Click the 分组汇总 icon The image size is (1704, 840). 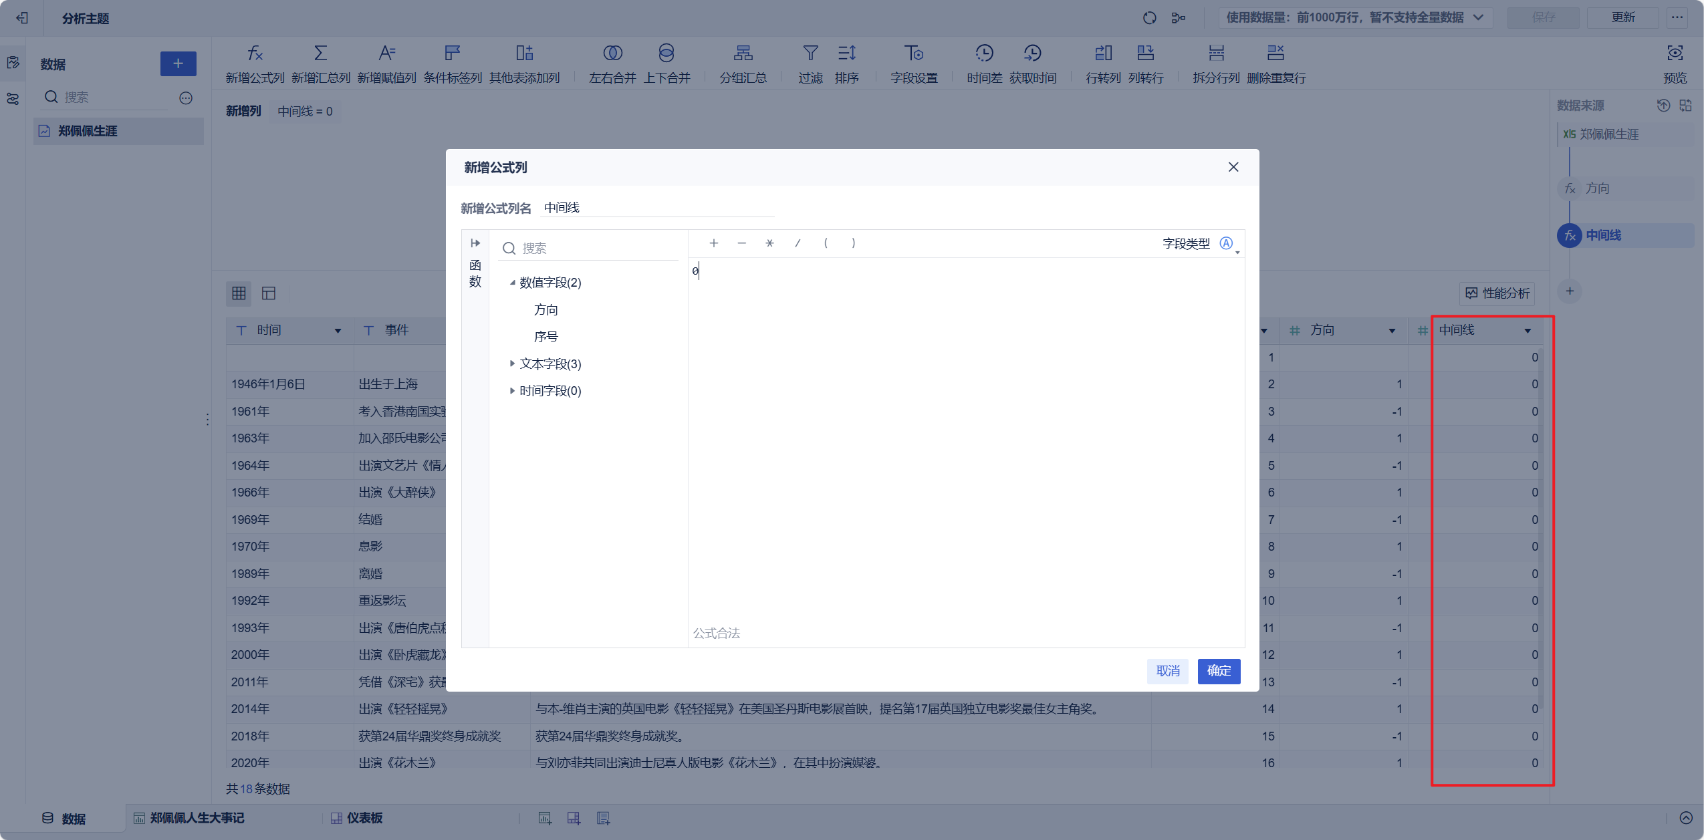[743, 53]
